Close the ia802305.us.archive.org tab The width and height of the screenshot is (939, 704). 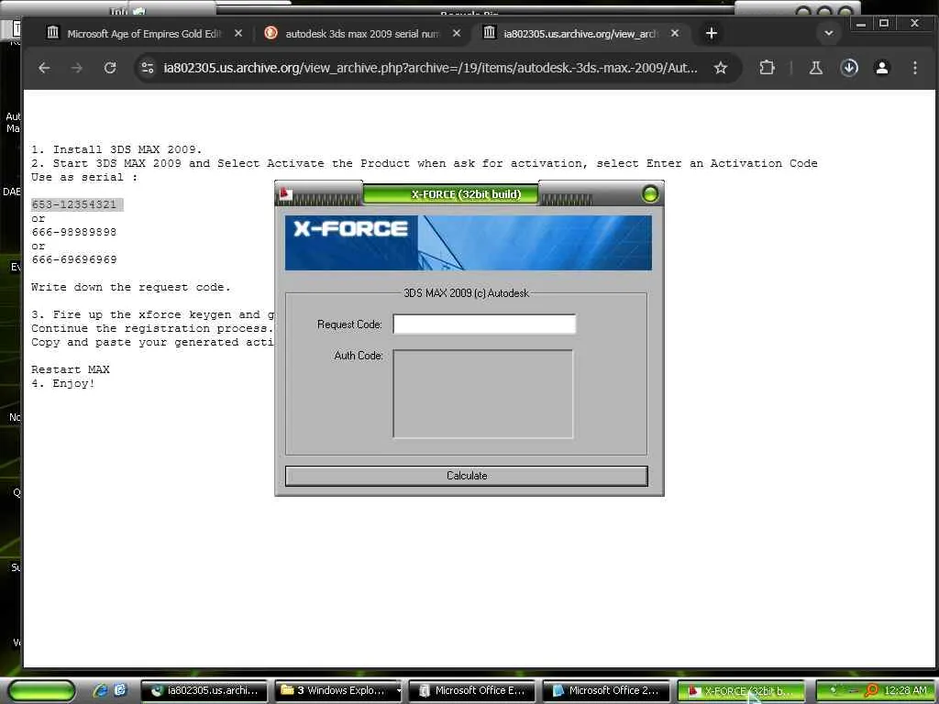click(675, 34)
